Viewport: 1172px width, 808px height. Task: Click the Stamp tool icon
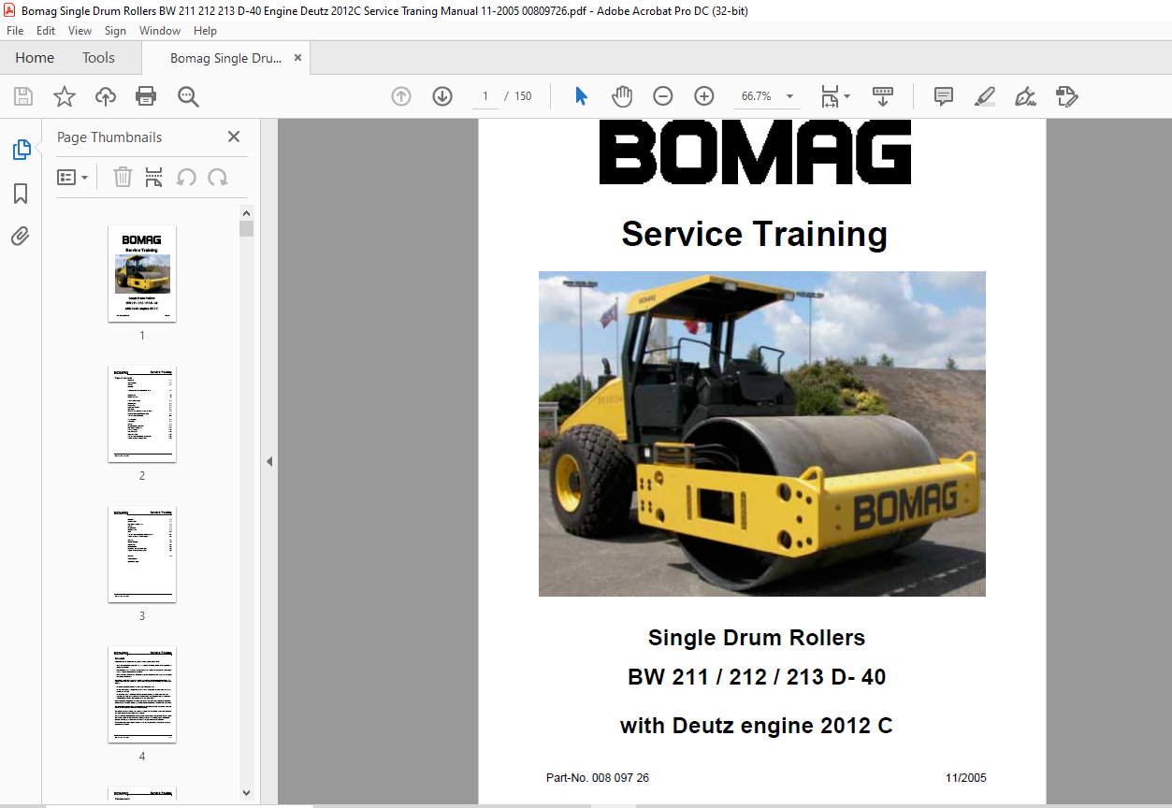coord(1066,96)
